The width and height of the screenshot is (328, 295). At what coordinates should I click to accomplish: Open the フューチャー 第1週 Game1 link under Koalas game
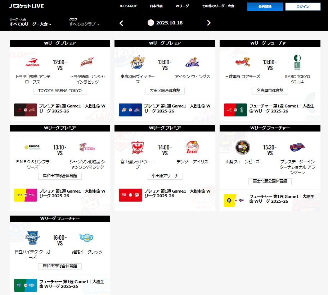click(282, 109)
